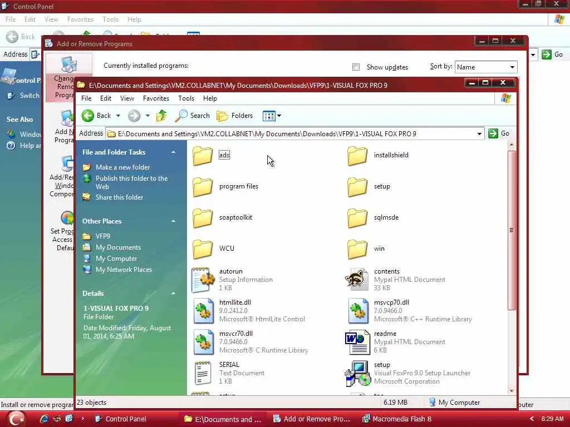Click the Back button in the Explorer toolbar
The image size is (570, 427).
[96, 116]
